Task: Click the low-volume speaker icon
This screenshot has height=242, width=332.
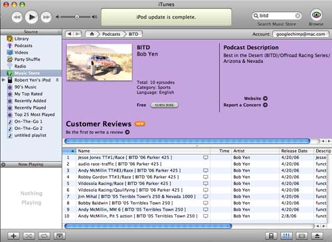Action: point(57,17)
